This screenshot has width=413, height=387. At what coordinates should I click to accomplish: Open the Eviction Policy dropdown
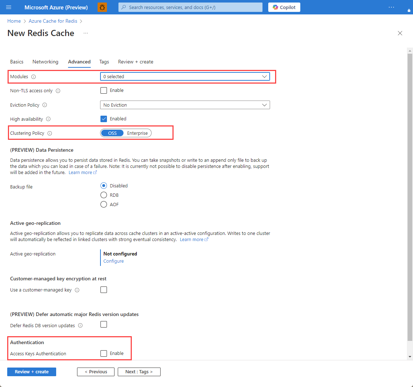click(x=185, y=105)
